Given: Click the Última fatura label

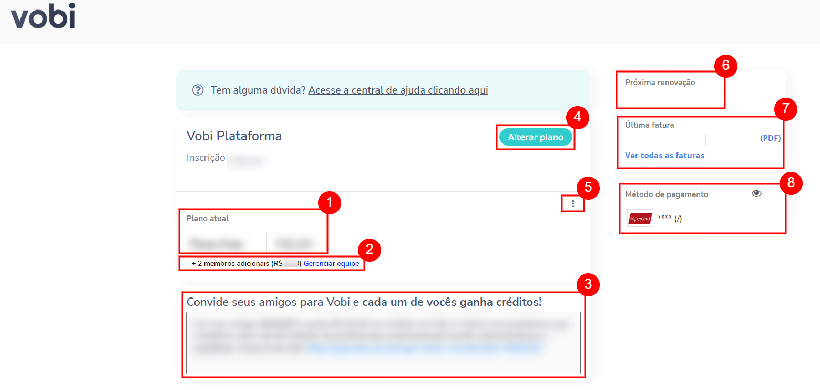Looking at the screenshot, I should [x=649, y=125].
